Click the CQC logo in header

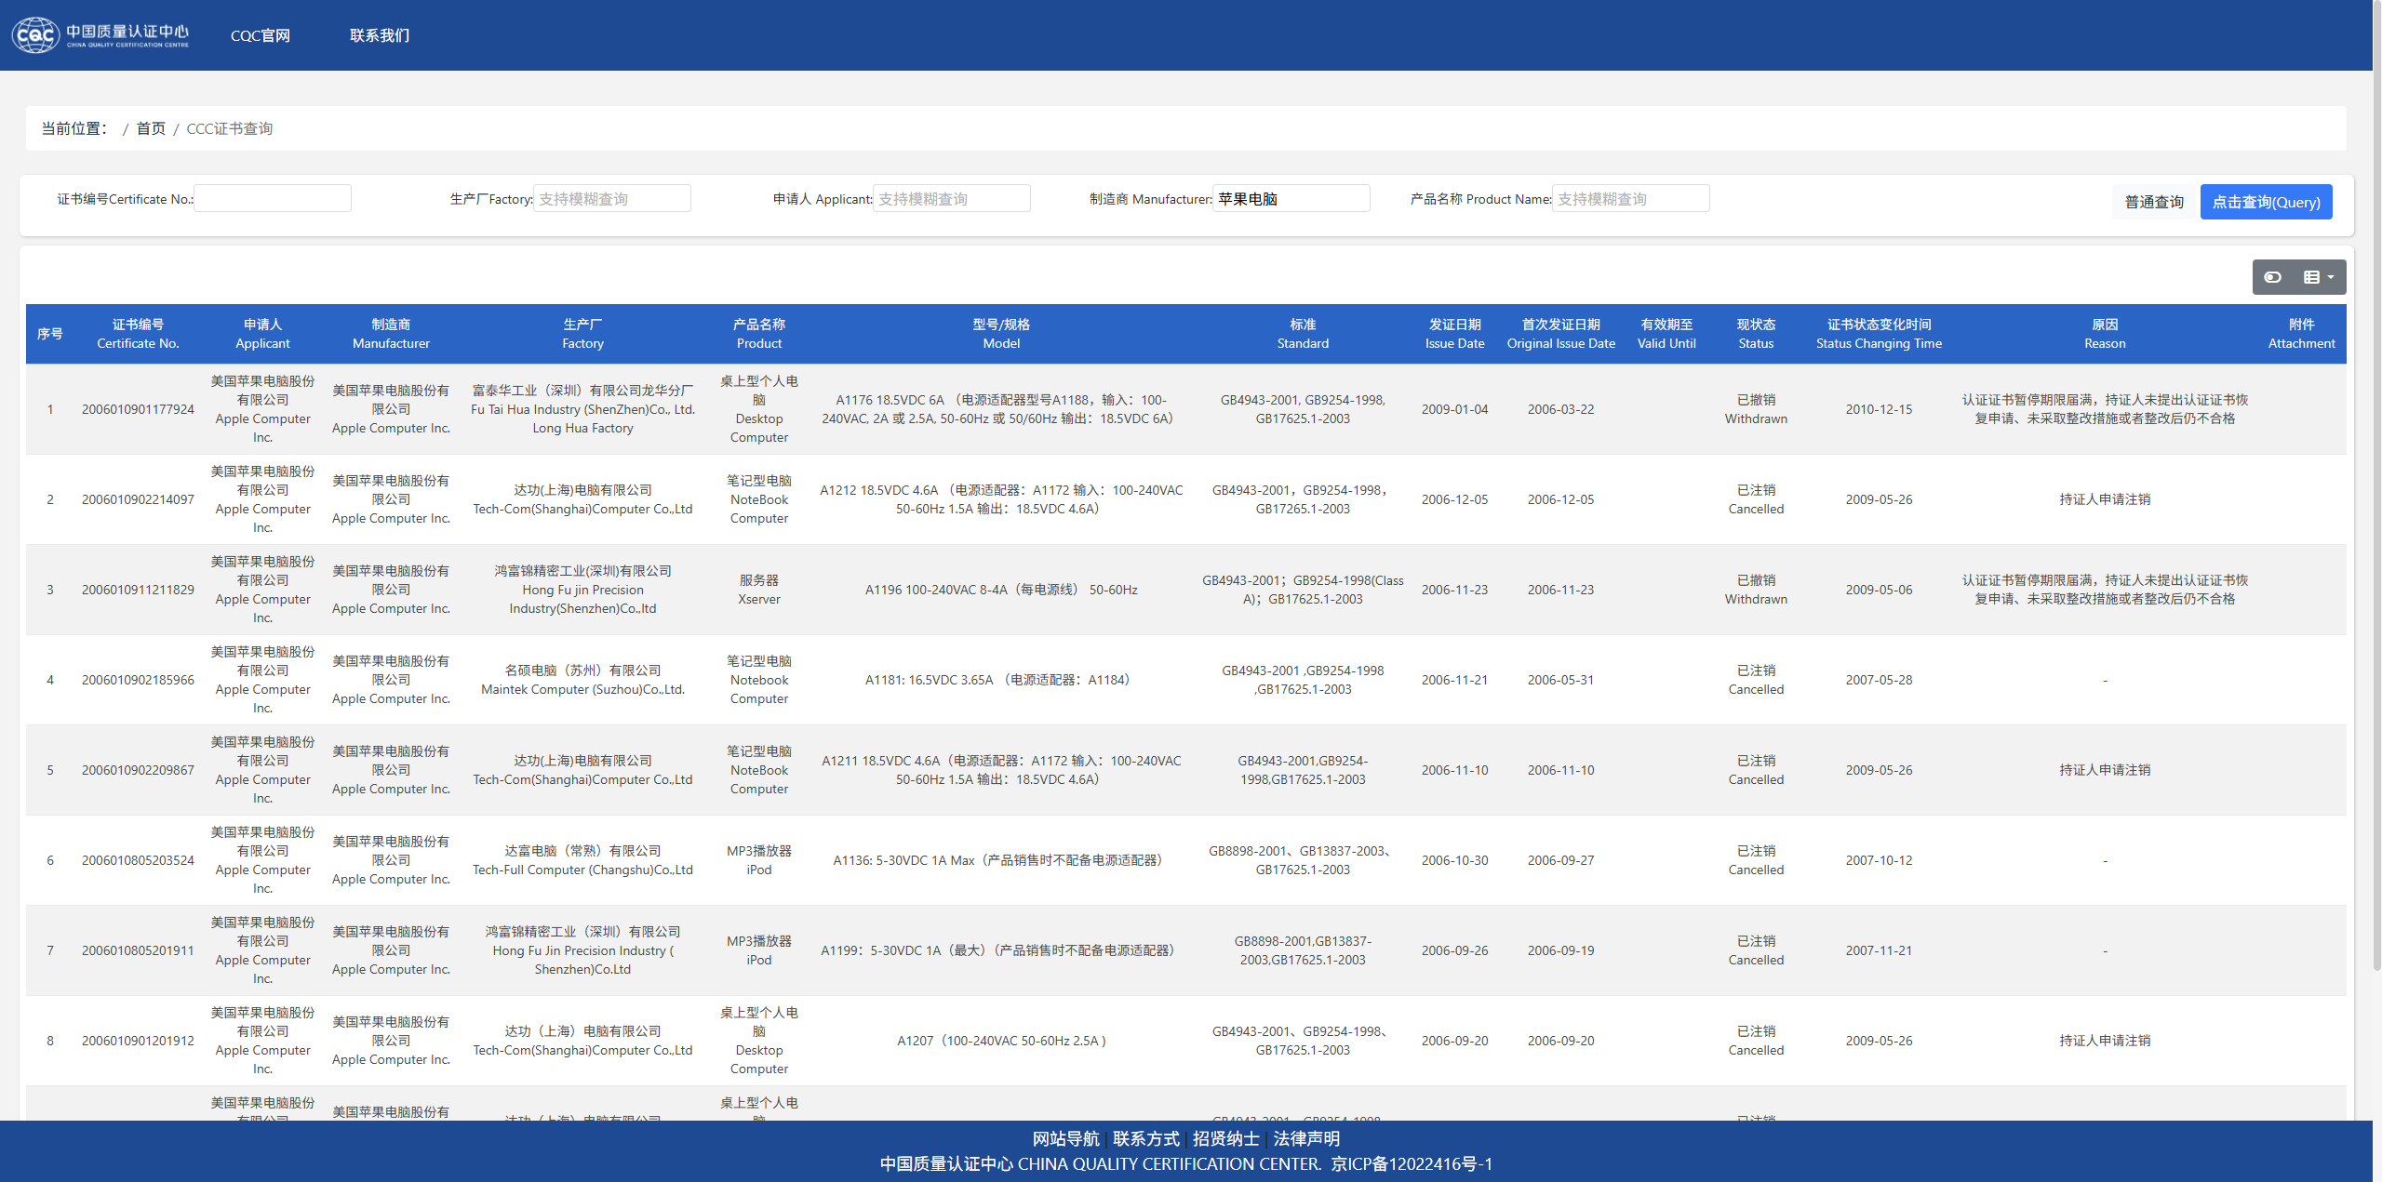tap(100, 35)
